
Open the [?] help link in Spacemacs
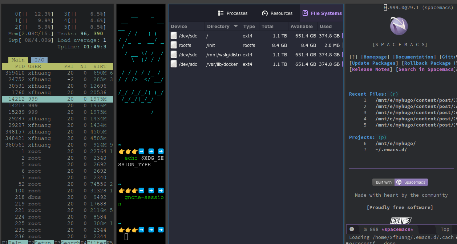tap(353, 57)
